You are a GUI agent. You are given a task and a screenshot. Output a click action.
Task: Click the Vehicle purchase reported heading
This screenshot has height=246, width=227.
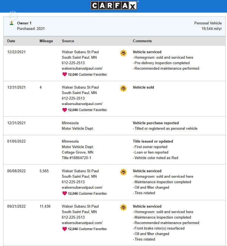(156, 123)
